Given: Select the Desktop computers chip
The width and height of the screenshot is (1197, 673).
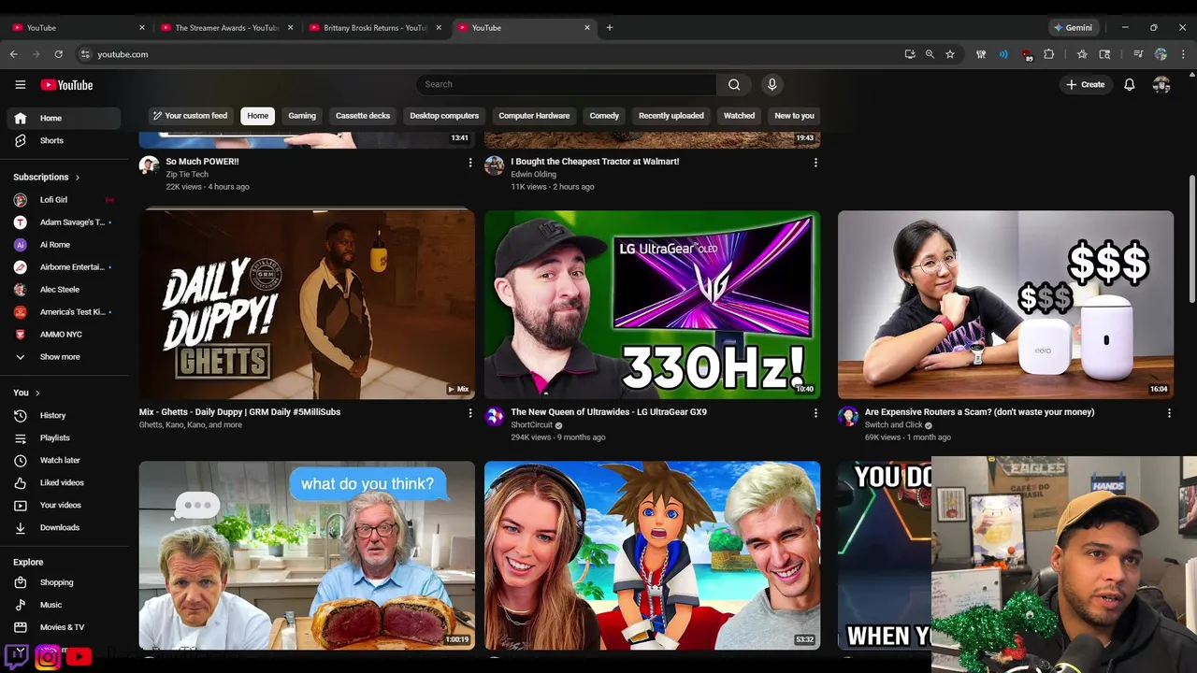Looking at the screenshot, I should [x=444, y=116].
